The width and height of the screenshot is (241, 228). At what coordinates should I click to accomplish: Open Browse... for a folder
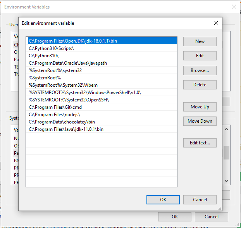(200, 70)
